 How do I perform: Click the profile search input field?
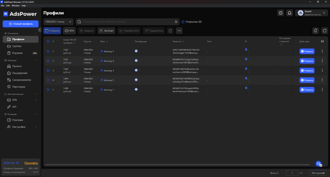pos(128,22)
